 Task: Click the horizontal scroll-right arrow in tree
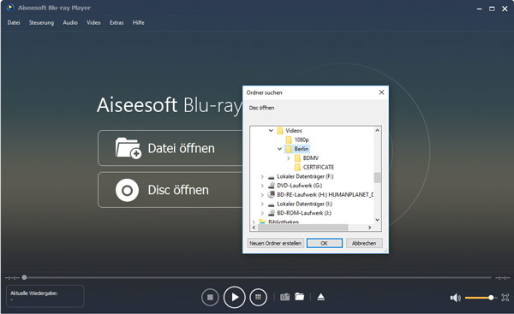point(370,228)
